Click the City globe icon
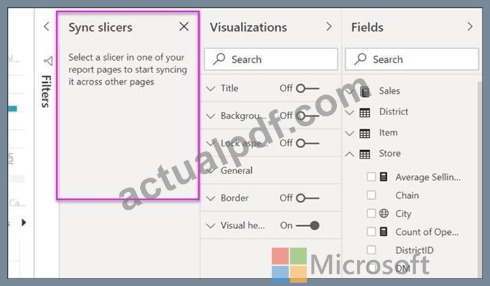Screen dimensions: 490x286 (x=384, y=214)
